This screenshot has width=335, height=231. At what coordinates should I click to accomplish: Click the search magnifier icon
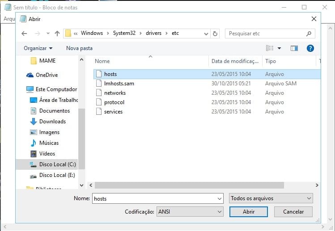(309, 34)
